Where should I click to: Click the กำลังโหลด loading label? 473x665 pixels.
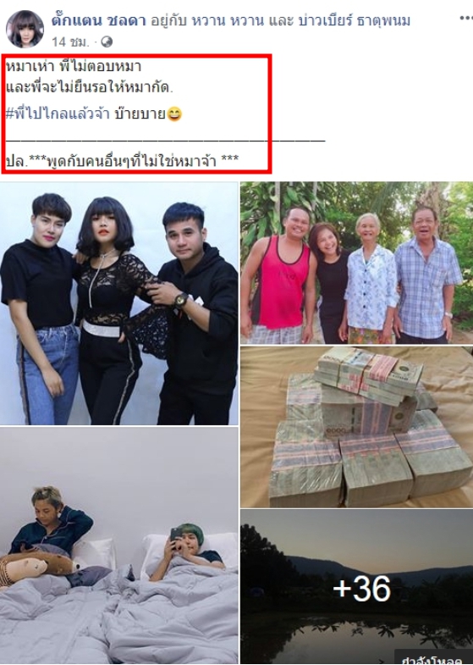click(432, 659)
